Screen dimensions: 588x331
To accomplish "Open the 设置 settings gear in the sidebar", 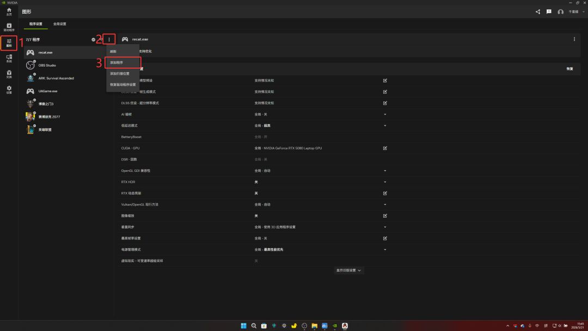I will [9, 90].
